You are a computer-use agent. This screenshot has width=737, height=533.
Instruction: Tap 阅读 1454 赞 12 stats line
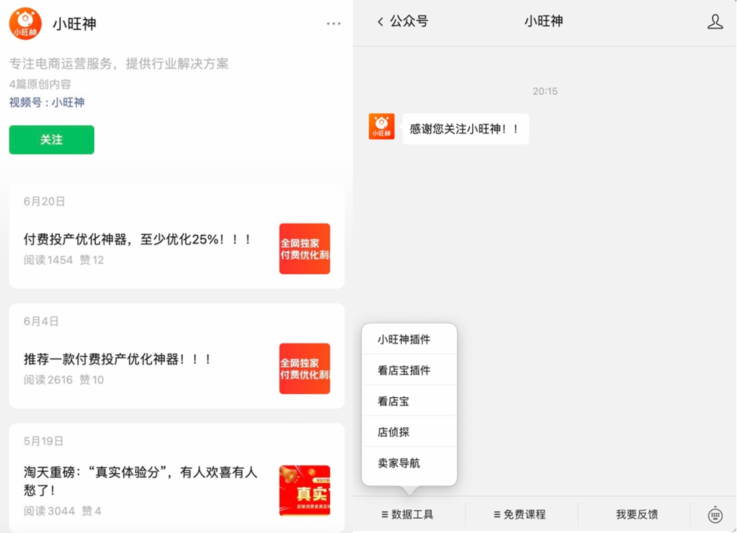click(x=64, y=260)
